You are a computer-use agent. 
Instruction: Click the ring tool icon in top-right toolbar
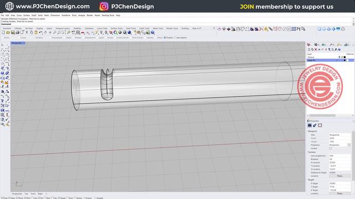[x=219, y=29]
